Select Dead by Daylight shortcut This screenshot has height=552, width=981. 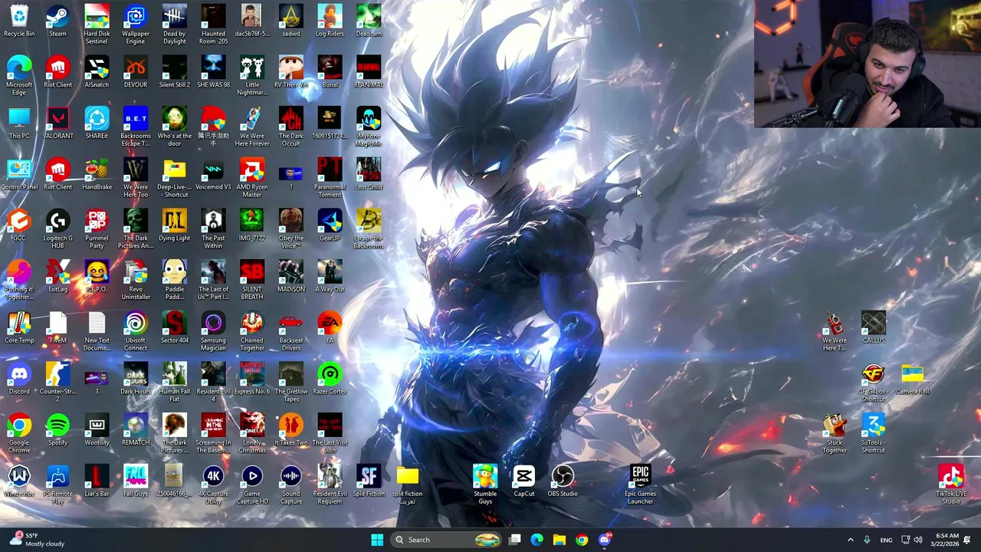pos(174,25)
